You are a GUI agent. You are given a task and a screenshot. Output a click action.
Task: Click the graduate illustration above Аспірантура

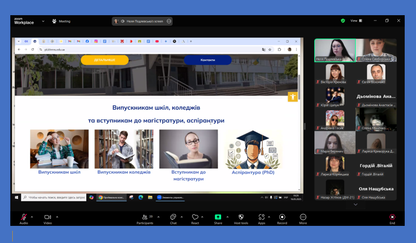pos(253,149)
